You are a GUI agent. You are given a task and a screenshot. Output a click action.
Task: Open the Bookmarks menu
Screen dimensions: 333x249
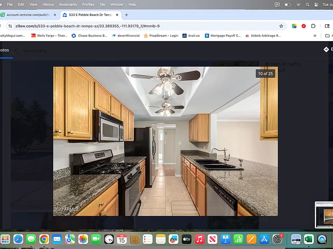pyautogui.click(x=68, y=4)
